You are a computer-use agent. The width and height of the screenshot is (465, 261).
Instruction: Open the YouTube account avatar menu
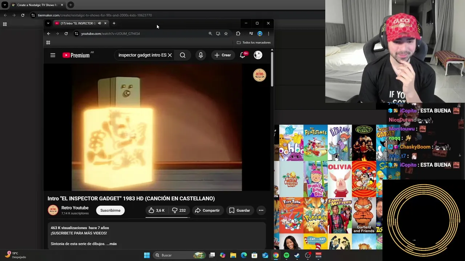pos(258,55)
